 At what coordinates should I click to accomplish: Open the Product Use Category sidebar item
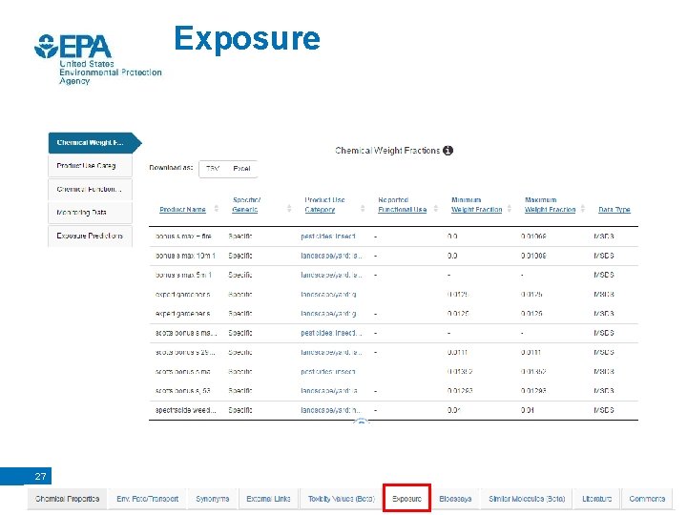coord(90,166)
